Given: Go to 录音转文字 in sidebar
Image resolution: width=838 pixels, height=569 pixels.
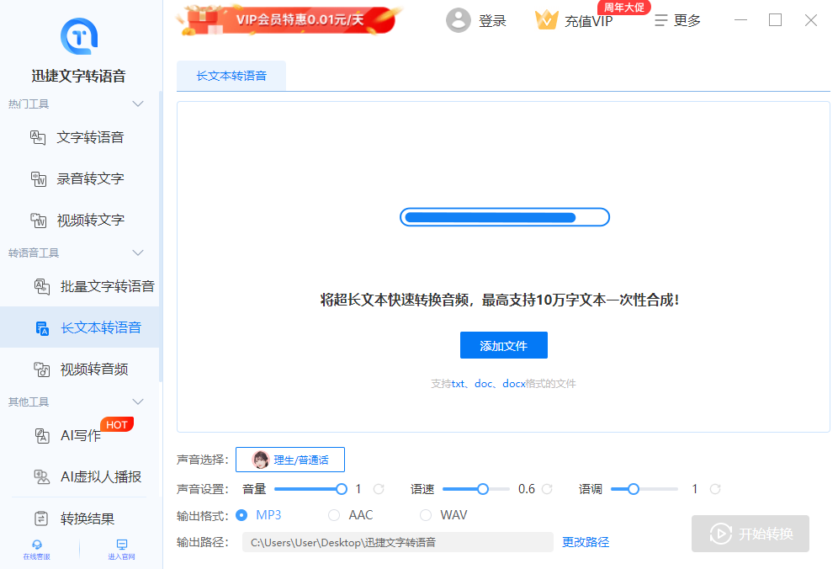Looking at the screenshot, I should coord(90,178).
